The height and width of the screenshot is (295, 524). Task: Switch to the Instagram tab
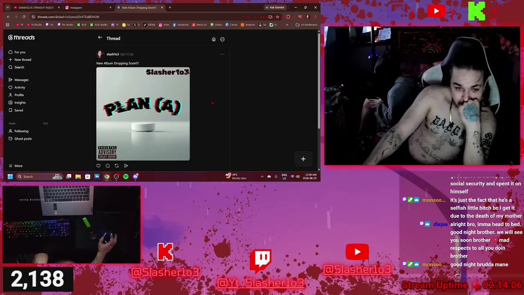click(x=88, y=7)
